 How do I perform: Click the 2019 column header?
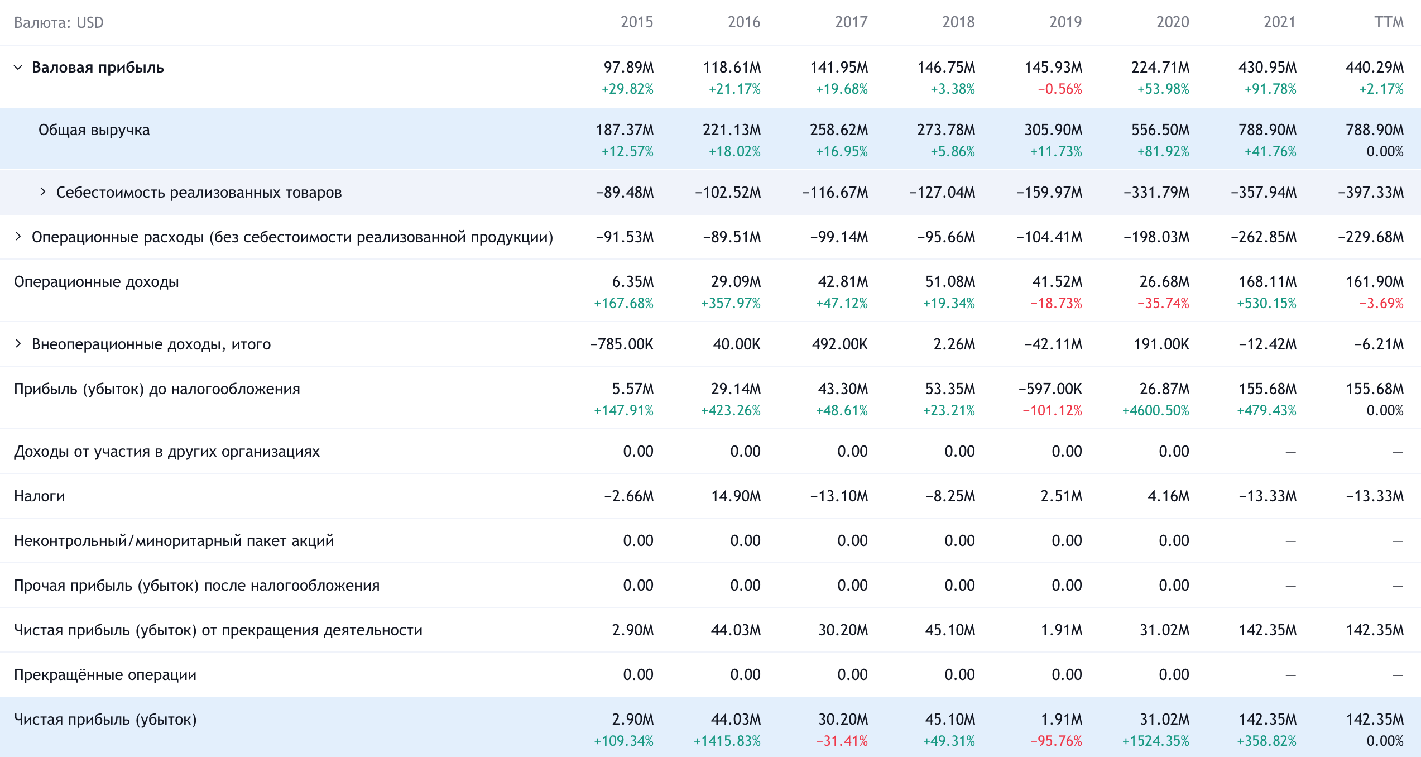(1065, 22)
